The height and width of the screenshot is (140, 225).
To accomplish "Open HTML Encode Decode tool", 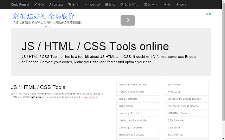I will (138, 135).
